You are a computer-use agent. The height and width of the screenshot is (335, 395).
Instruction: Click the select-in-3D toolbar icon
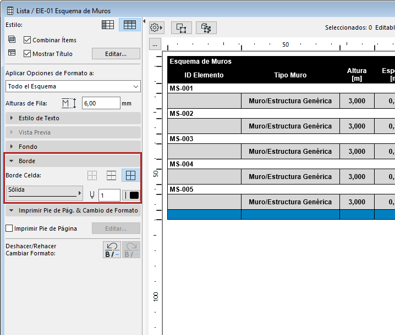click(x=206, y=27)
